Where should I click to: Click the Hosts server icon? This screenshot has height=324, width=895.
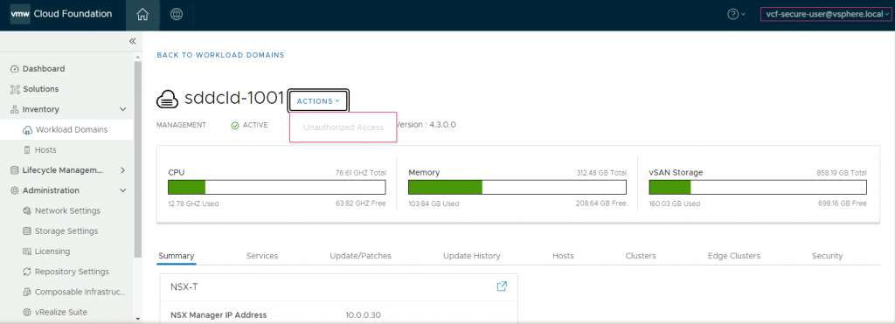pos(27,150)
